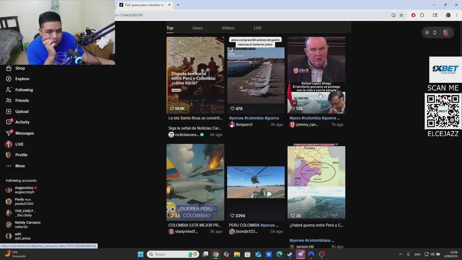Switch to the LIVE results tab
Image resolution: width=462 pixels, height=260 pixels.
pyautogui.click(x=258, y=28)
